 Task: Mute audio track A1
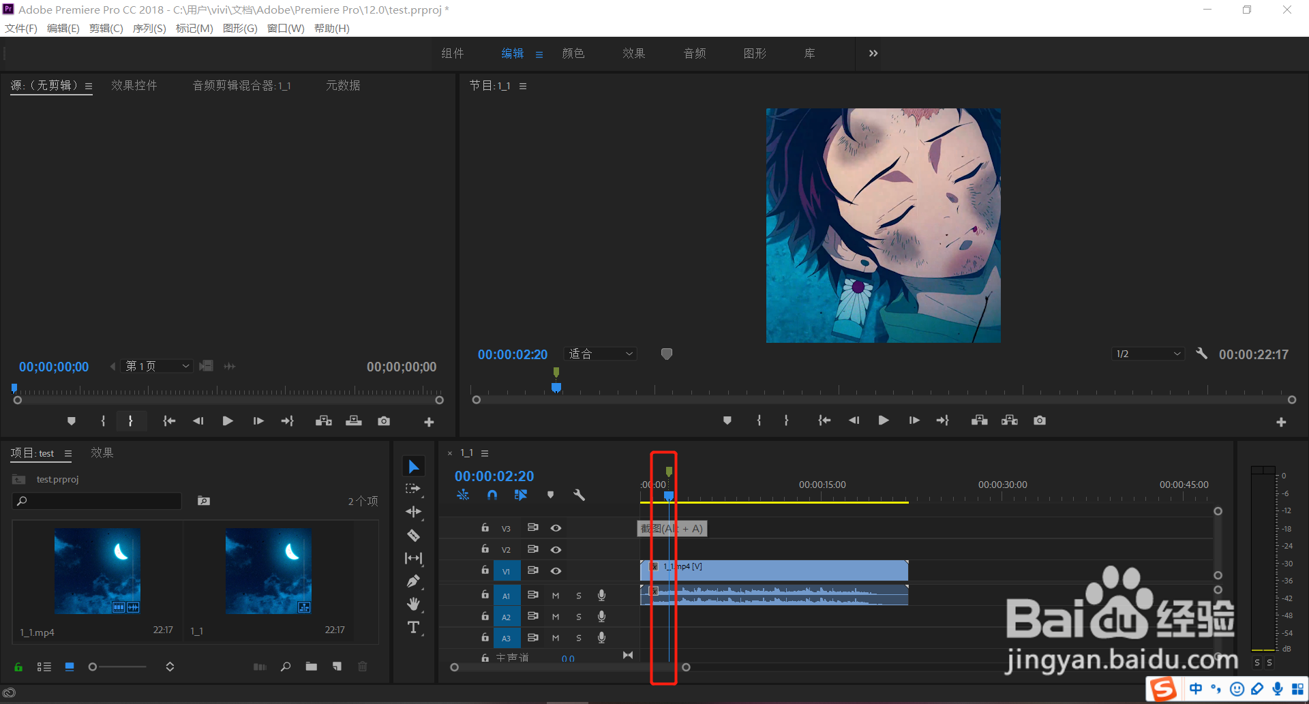click(x=556, y=596)
